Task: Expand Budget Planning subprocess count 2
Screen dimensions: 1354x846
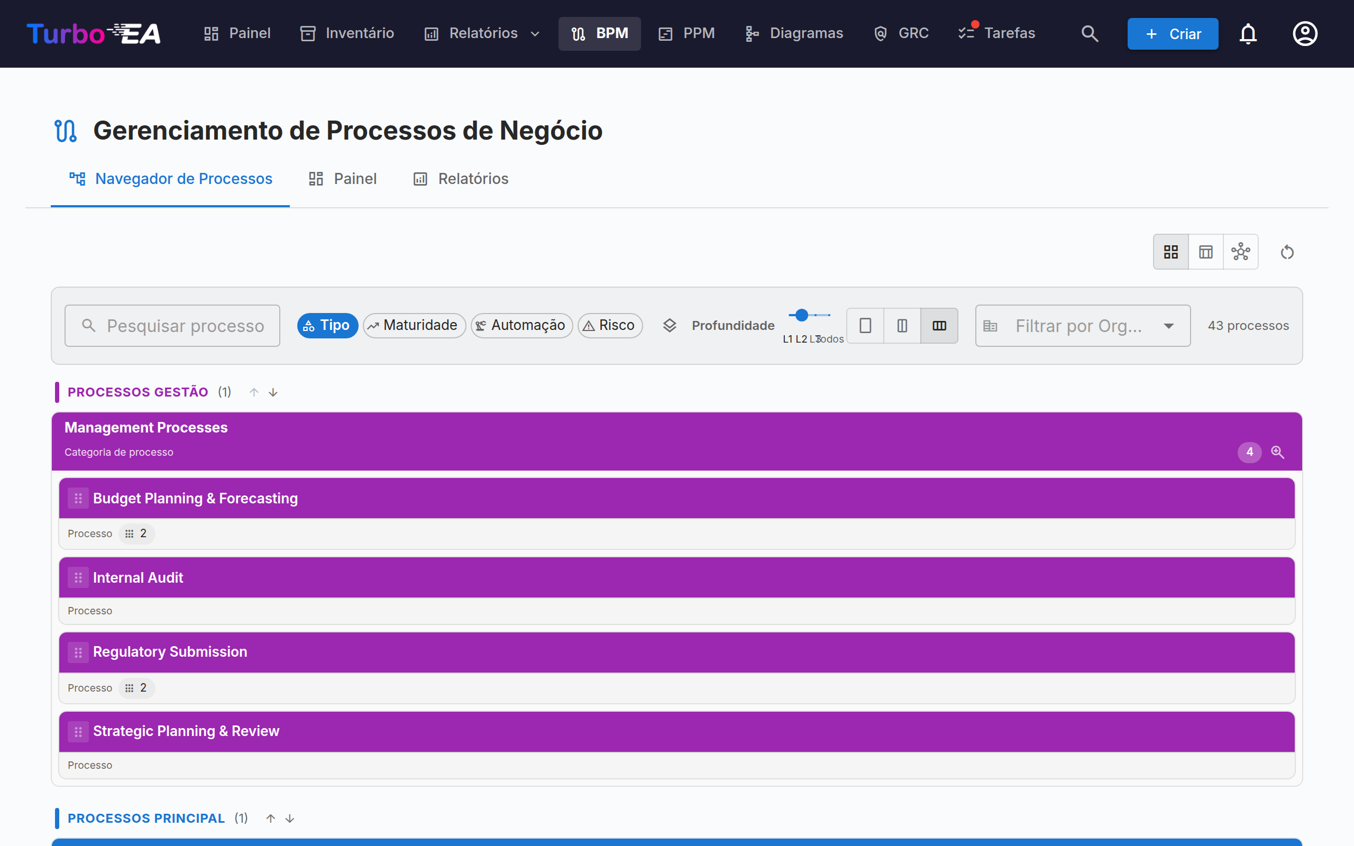Action: tap(136, 534)
